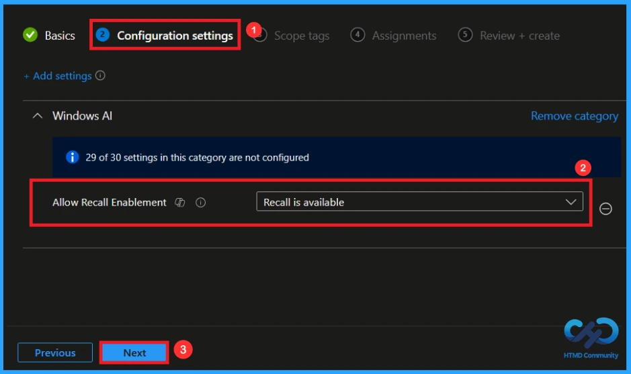Click '29 of 30 settings' banner text
Image resolution: width=631 pixels, height=374 pixels.
197,158
